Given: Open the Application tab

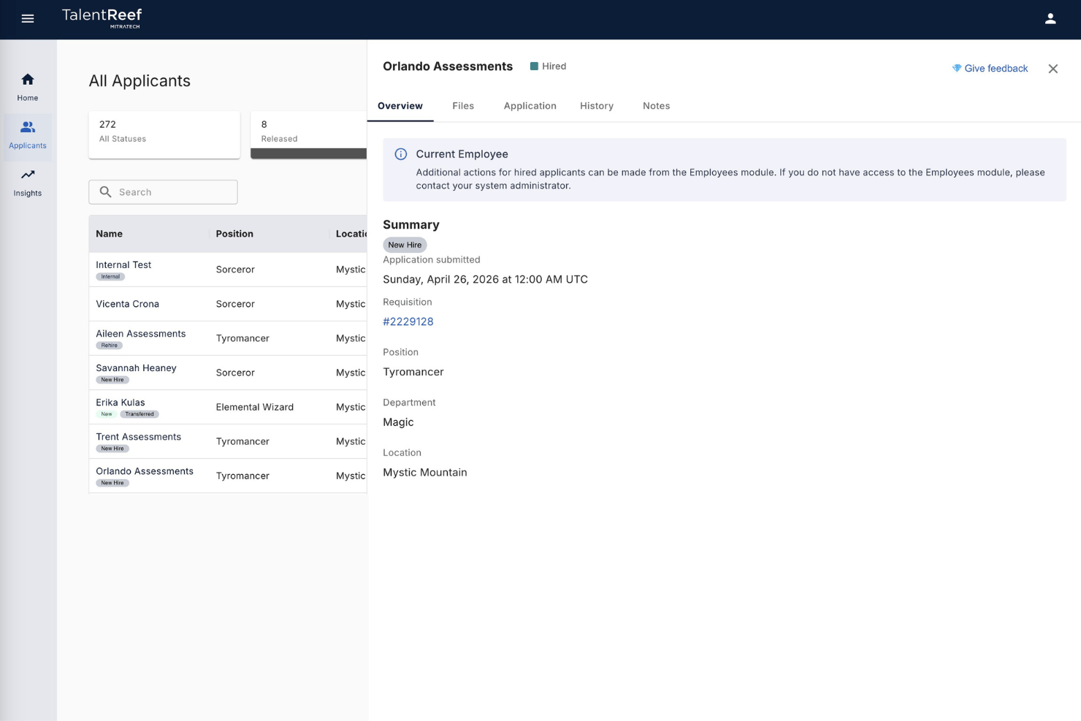Looking at the screenshot, I should 530,106.
